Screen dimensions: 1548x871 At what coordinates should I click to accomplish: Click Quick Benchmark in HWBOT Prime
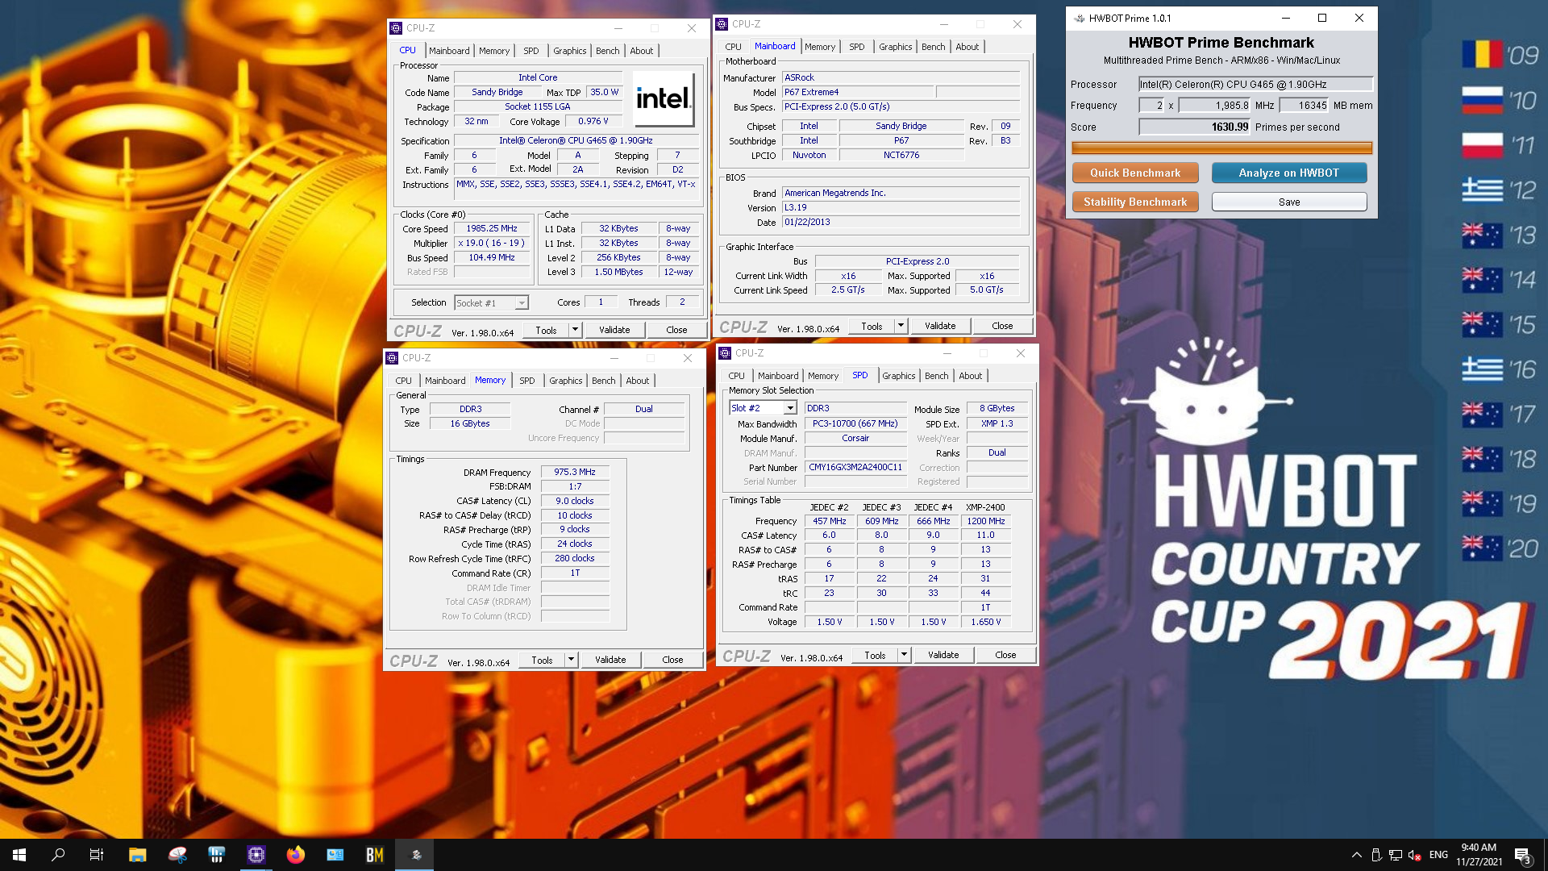[x=1135, y=173]
